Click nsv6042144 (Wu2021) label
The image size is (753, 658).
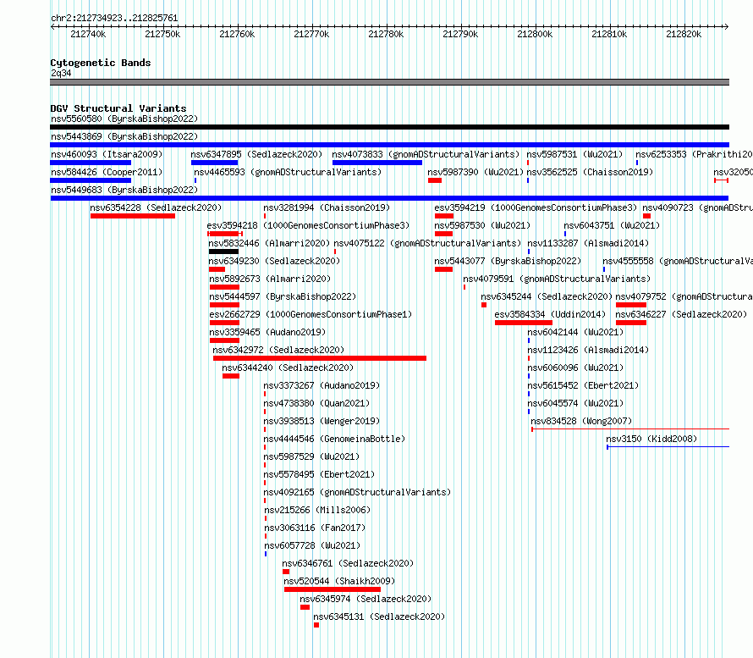575,332
